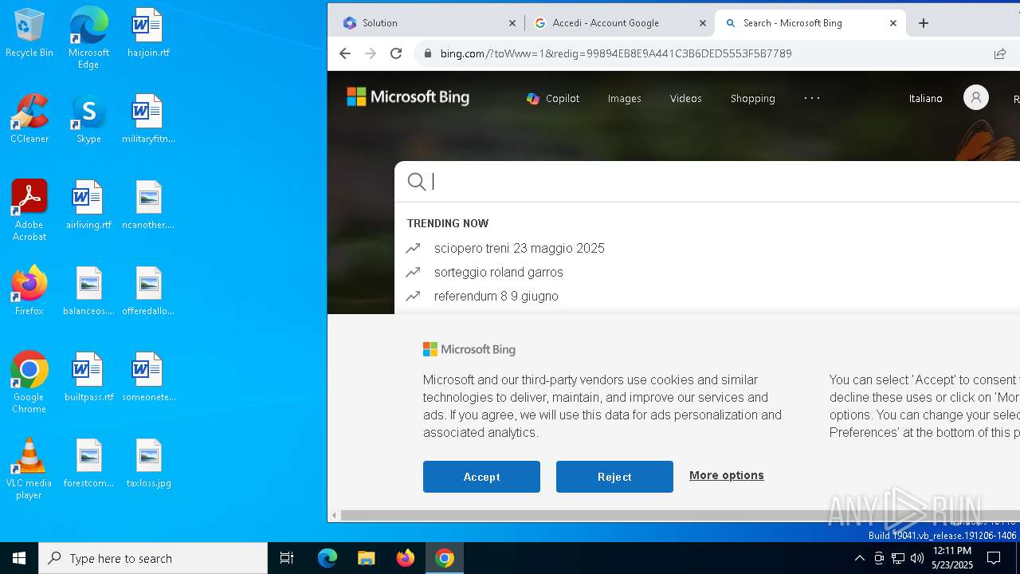1020x574 pixels.
Task: Expand Bing more menu (three dots)
Action: tap(812, 98)
